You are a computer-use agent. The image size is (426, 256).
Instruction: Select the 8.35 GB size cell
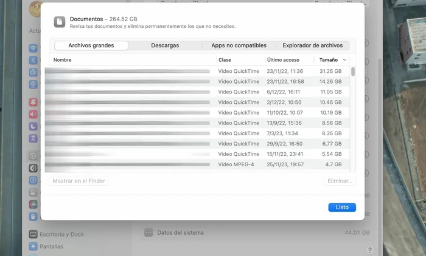(332, 133)
